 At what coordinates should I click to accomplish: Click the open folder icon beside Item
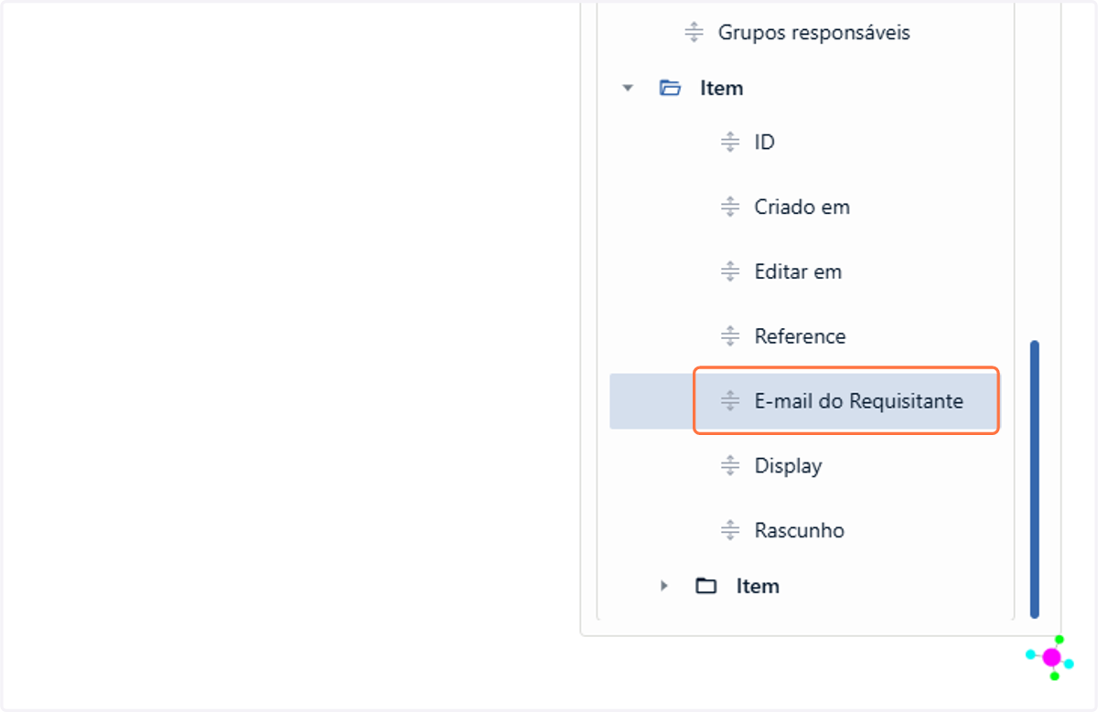click(671, 88)
